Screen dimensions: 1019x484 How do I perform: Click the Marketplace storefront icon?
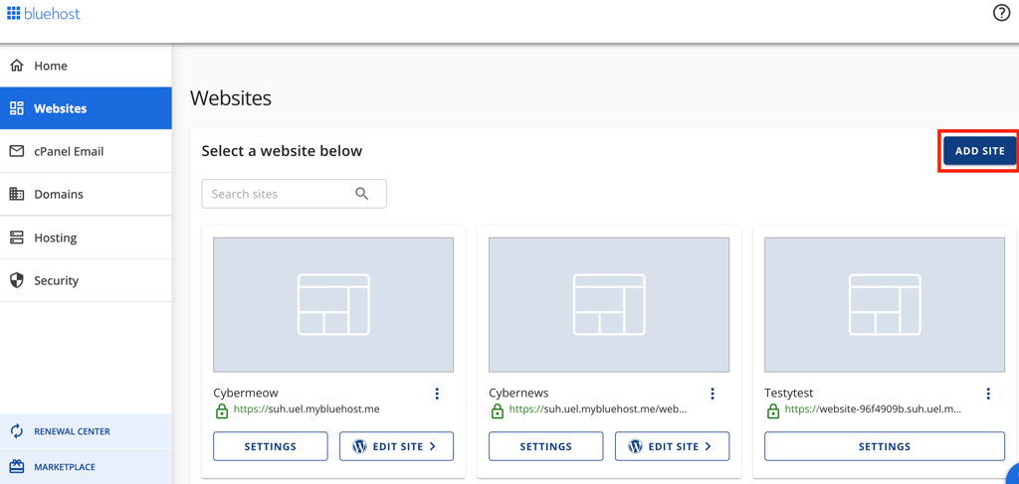click(17, 466)
